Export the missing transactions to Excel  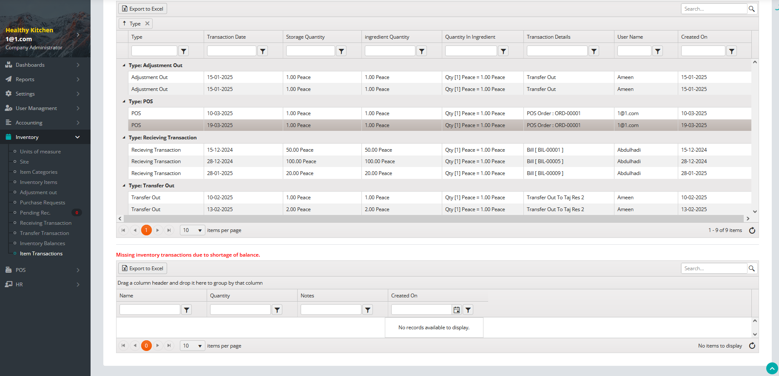pyautogui.click(x=142, y=269)
